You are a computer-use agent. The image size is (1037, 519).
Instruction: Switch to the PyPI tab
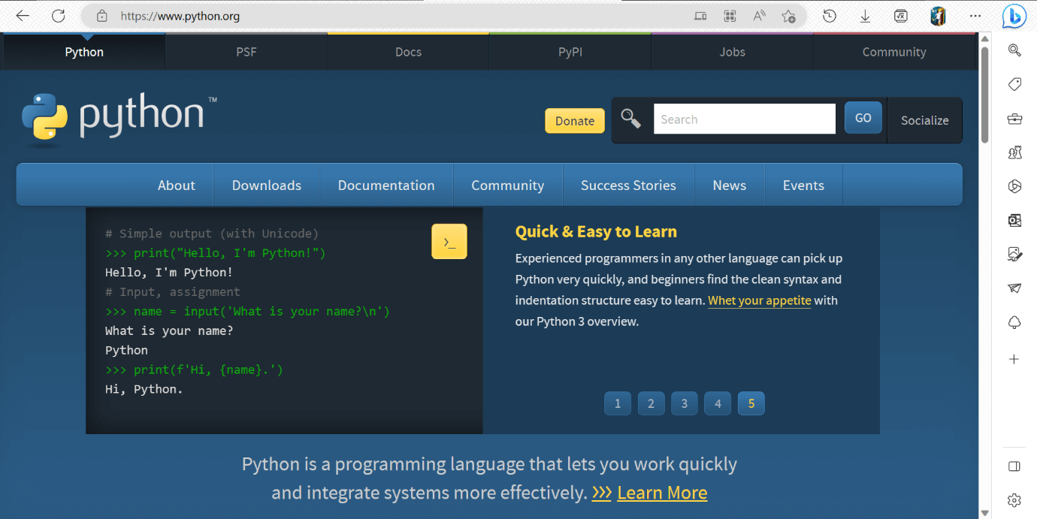[570, 52]
